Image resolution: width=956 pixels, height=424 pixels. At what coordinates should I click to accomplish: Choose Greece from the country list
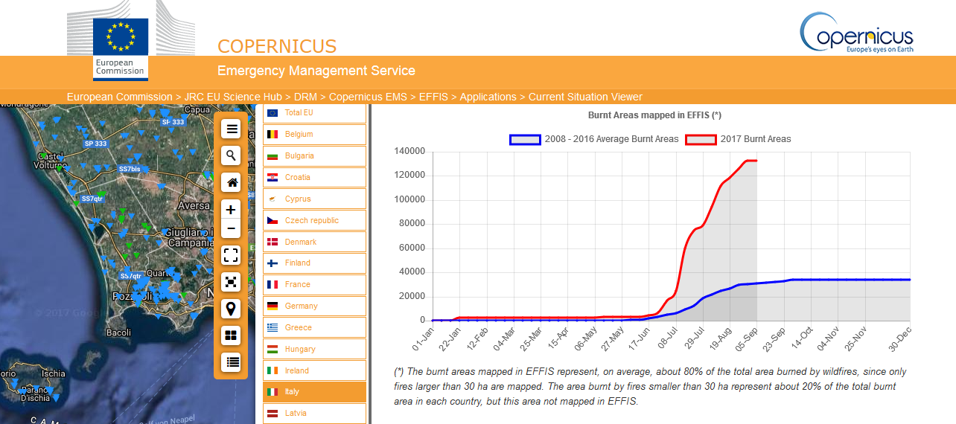point(314,327)
